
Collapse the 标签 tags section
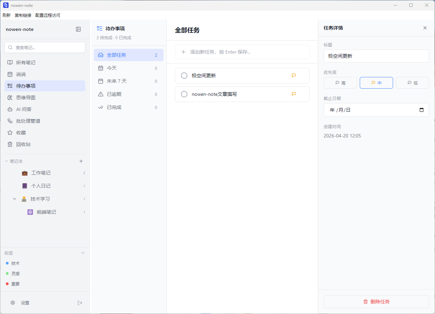pos(82,253)
